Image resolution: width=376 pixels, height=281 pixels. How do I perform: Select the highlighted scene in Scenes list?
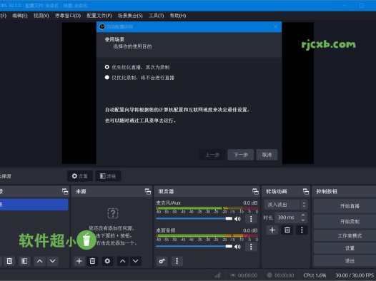pyautogui.click(x=34, y=205)
